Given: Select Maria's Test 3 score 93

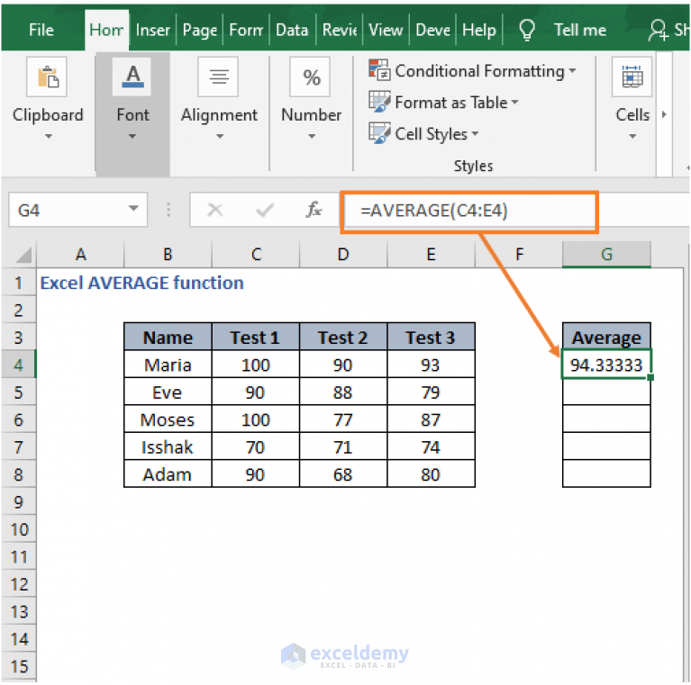Looking at the screenshot, I should click(x=431, y=365).
